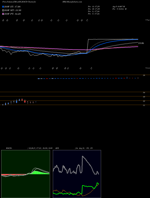Click the 'ADX' panel label
This screenshot has width=150, height=198.
coord(57,148)
